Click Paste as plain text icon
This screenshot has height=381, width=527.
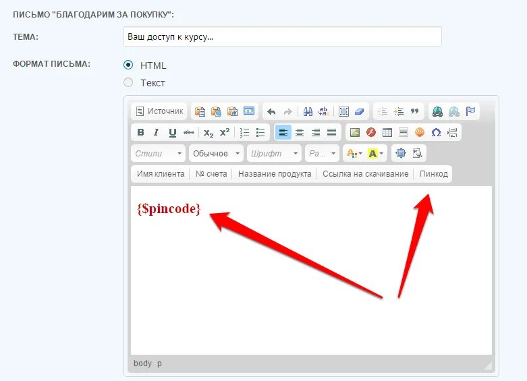(x=216, y=111)
